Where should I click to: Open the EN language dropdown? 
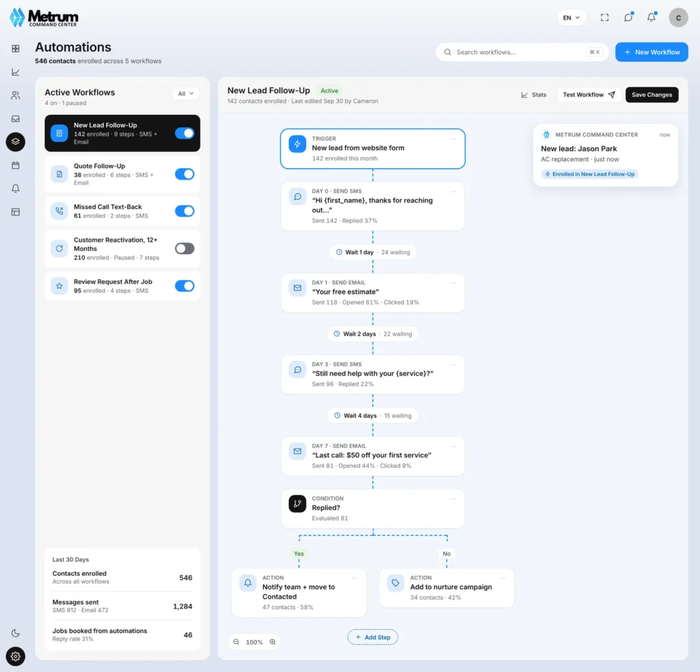pyautogui.click(x=571, y=18)
